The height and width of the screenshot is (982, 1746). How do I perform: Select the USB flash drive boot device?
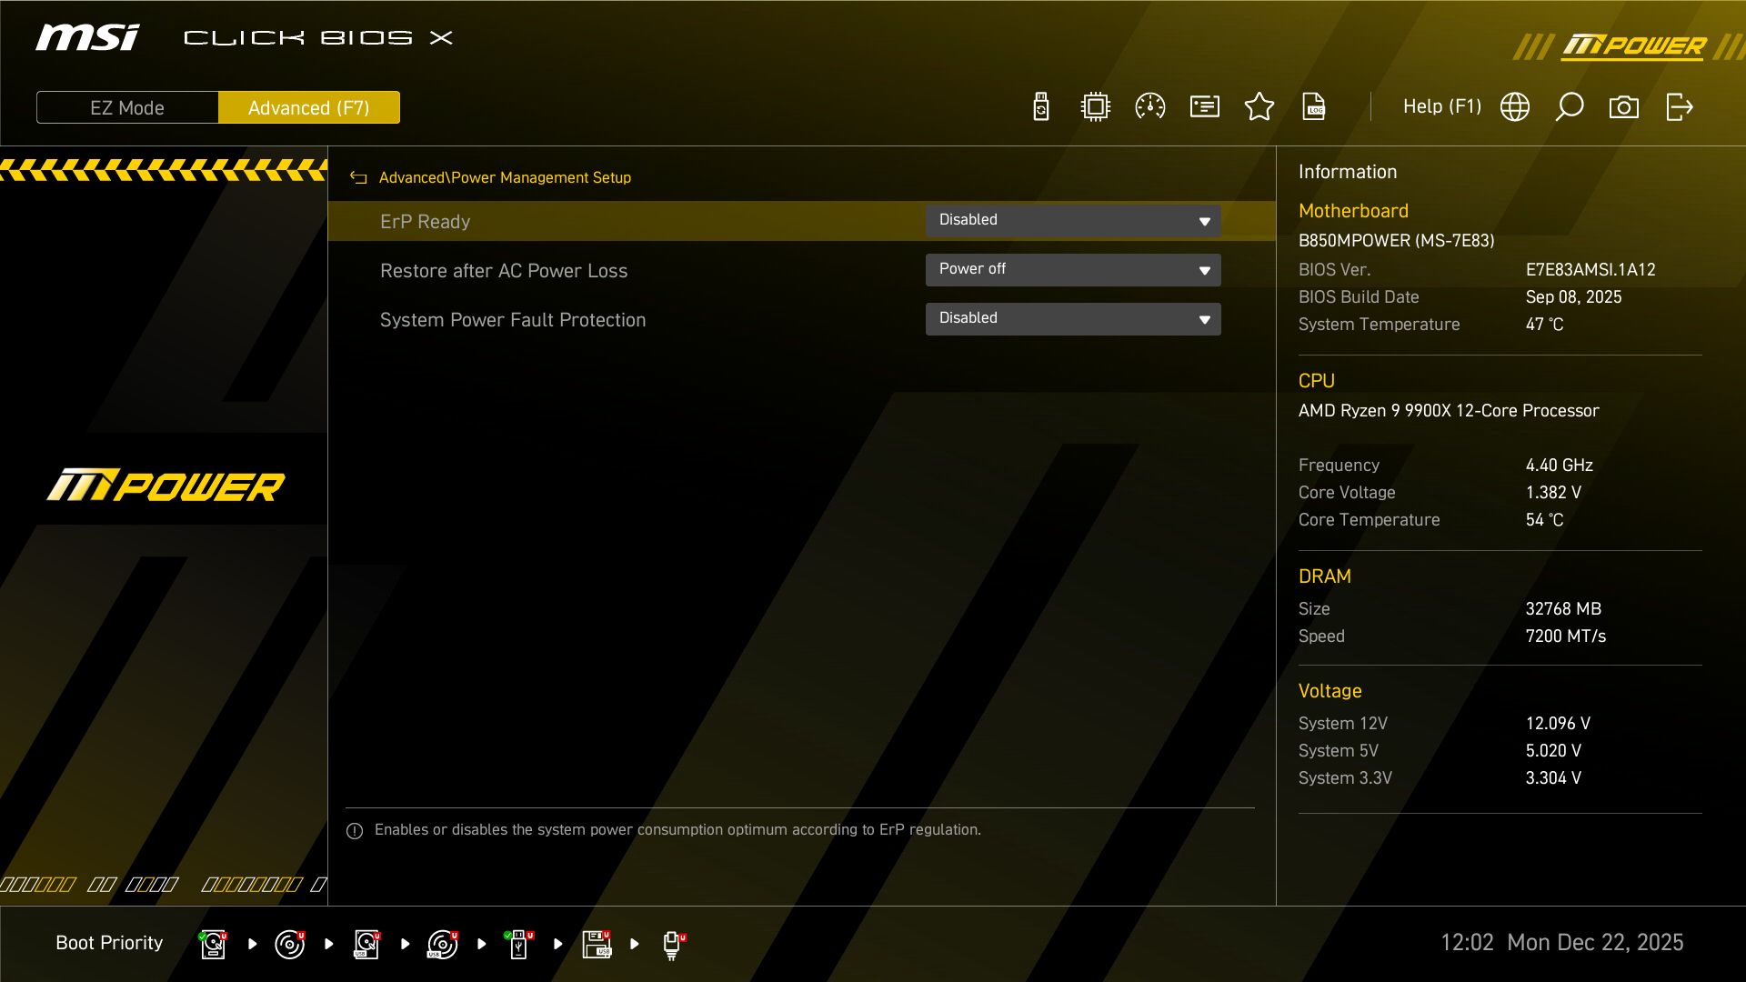coord(519,944)
